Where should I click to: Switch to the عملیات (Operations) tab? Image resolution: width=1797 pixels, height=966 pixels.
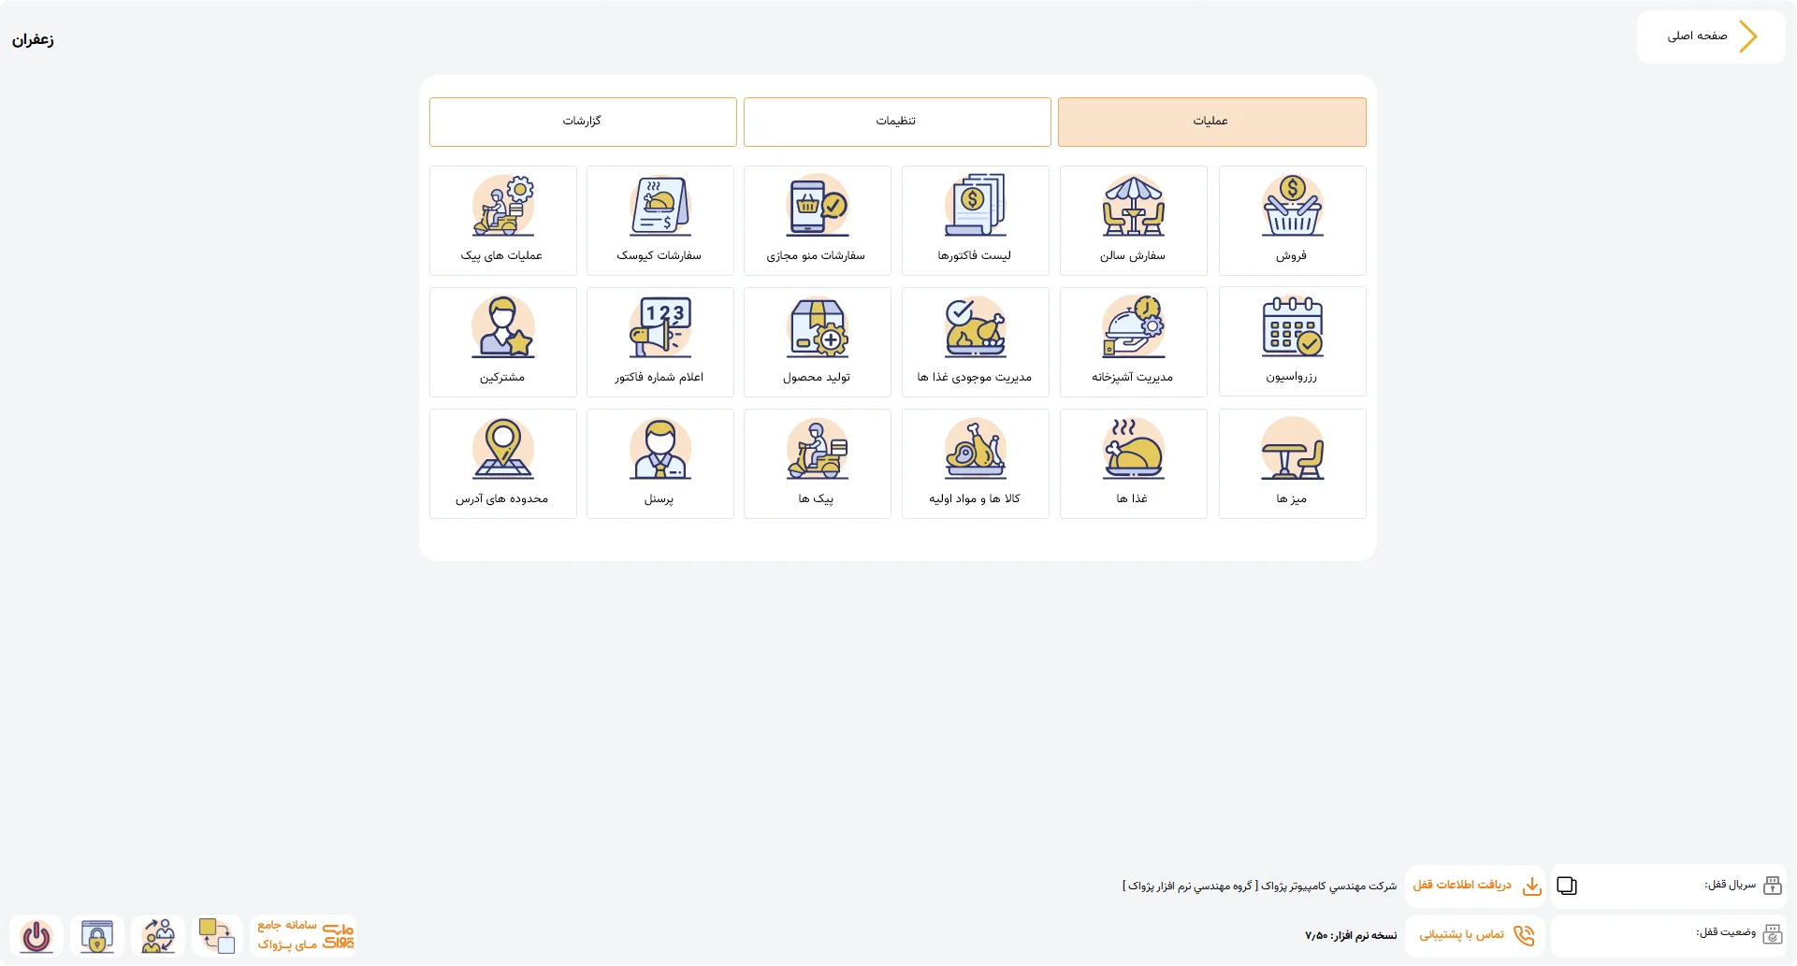[1211, 122]
